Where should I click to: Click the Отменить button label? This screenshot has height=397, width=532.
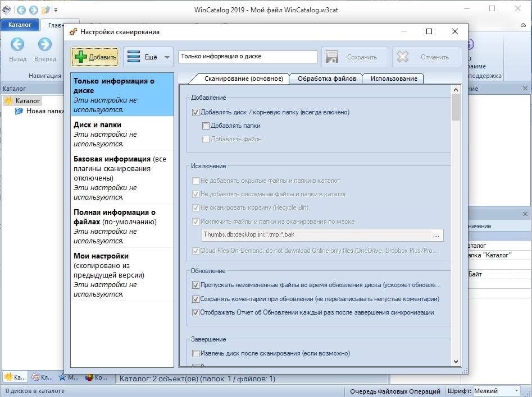[x=435, y=57]
